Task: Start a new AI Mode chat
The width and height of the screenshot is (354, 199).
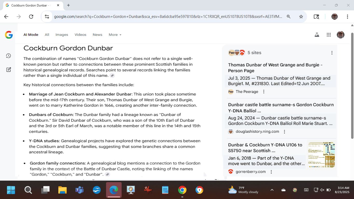Action: (9, 70)
